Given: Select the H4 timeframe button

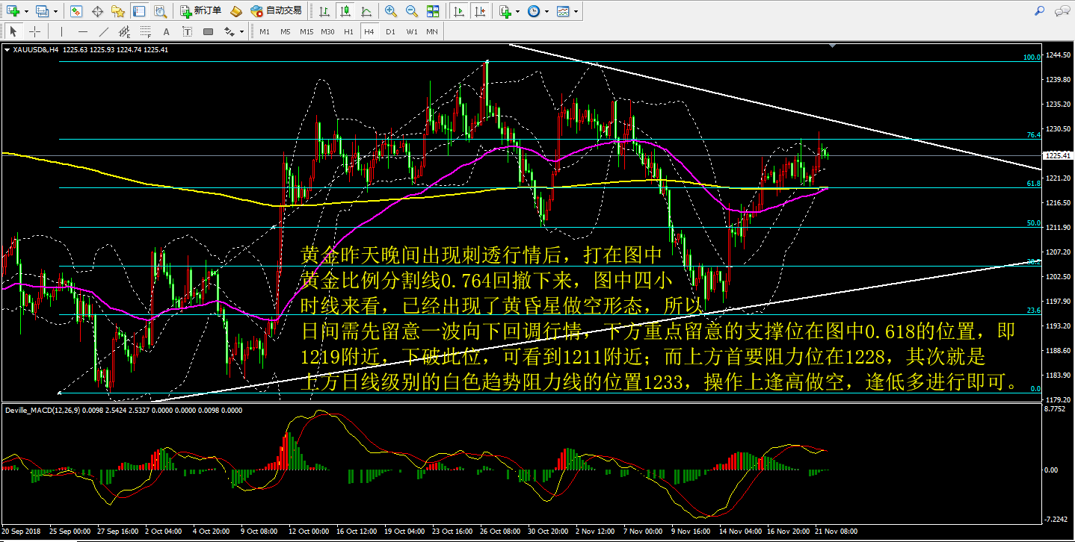Looking at the screenshot, I should click(369, 31).
